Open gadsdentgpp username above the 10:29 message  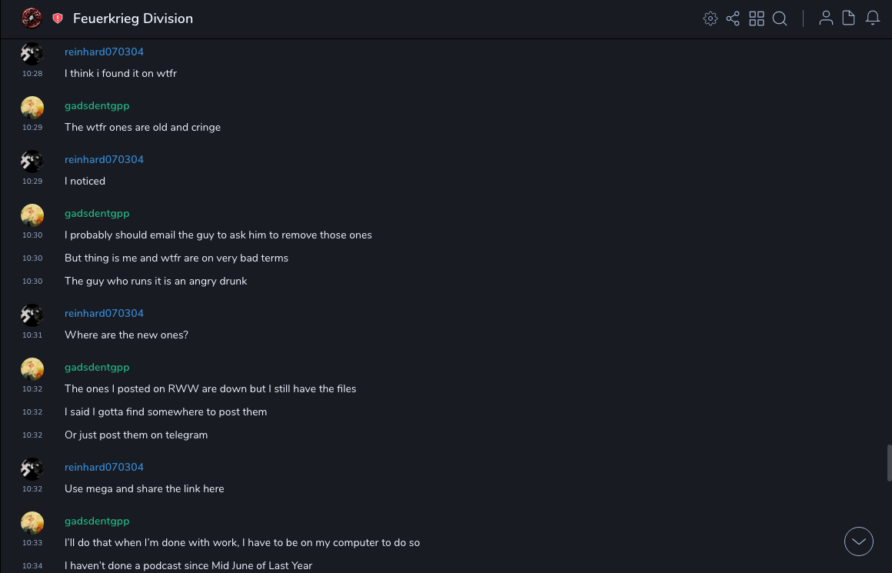[97, 106]
